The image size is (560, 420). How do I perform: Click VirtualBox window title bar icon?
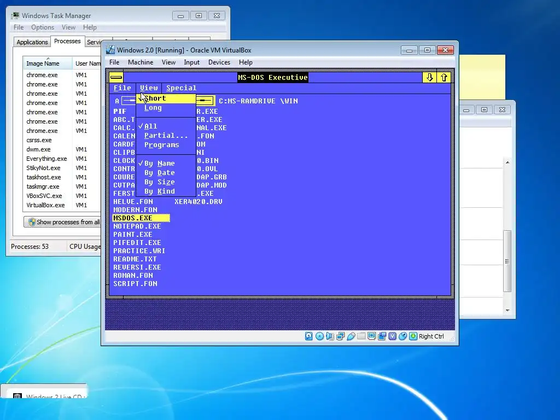pyautogui.click(x=110, y=50)
